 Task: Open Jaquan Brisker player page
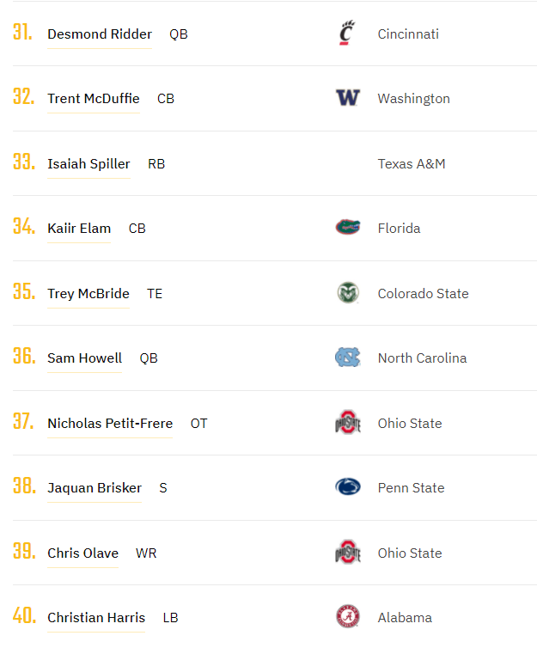click(95, 488)
